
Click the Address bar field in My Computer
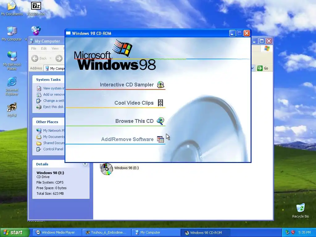click(x=54, y=68)
